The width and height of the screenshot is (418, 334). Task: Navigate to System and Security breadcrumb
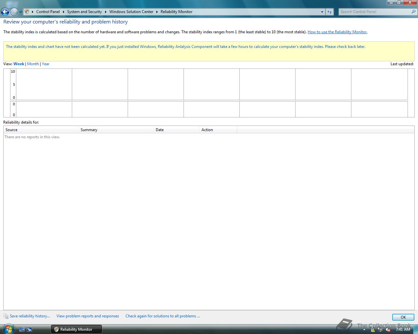tap(85, 12)
